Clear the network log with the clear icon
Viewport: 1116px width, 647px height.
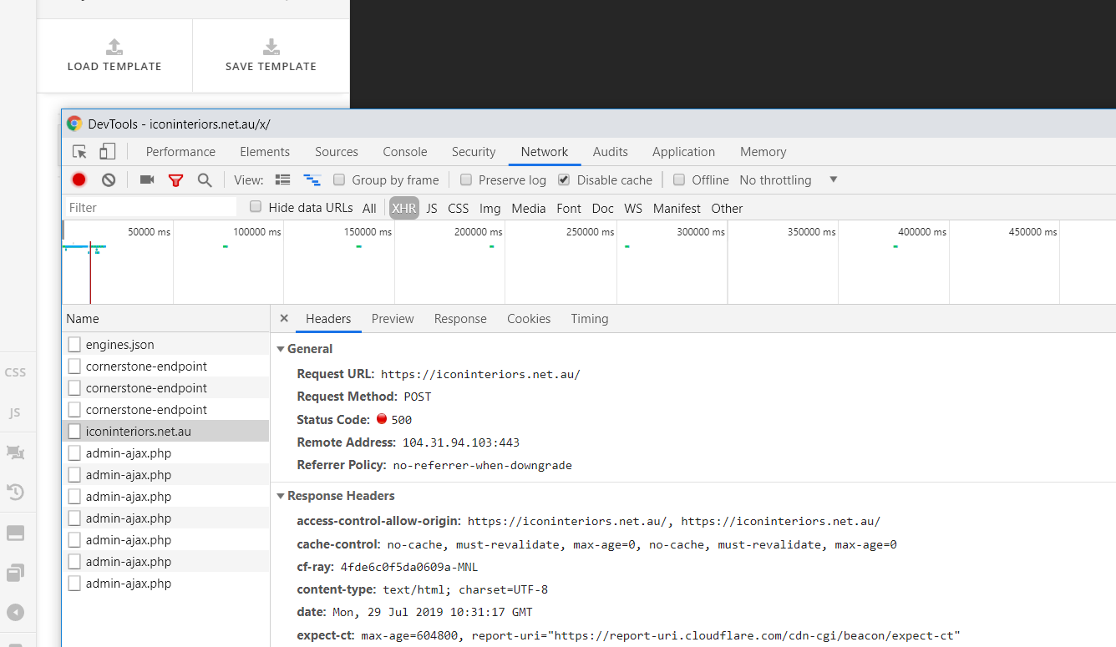pyautogui.click(x=109, y=179)
